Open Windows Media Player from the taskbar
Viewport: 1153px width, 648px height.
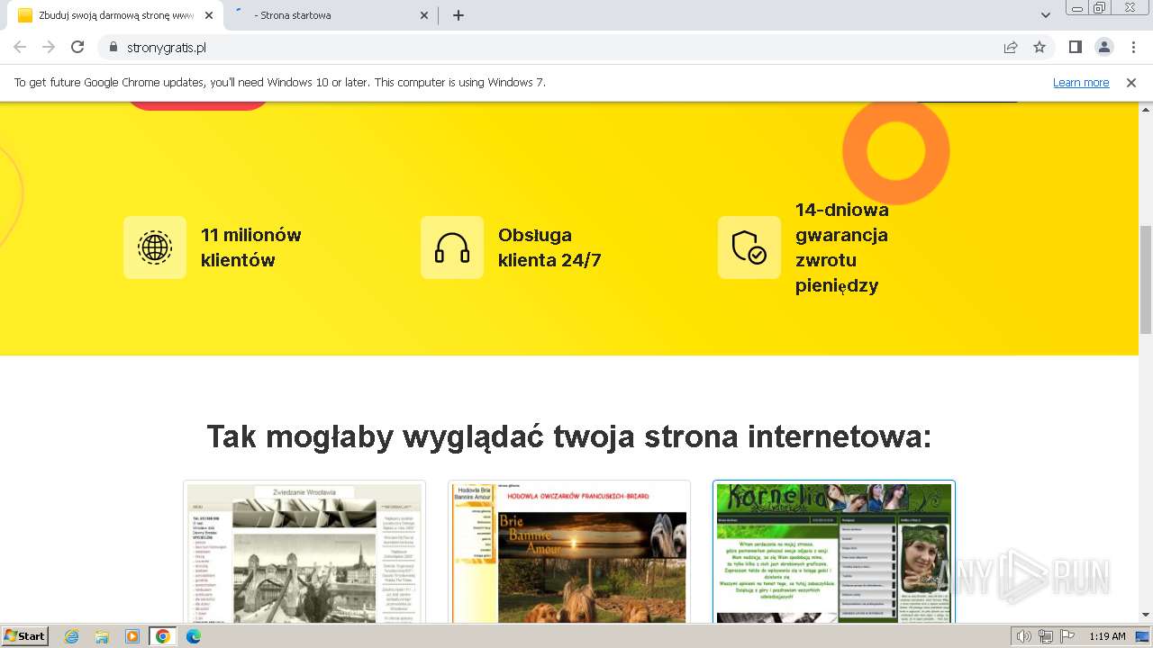132,636
